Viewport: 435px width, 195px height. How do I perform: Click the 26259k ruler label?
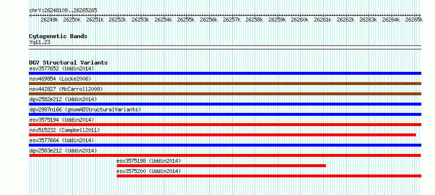tap(277, 20)
